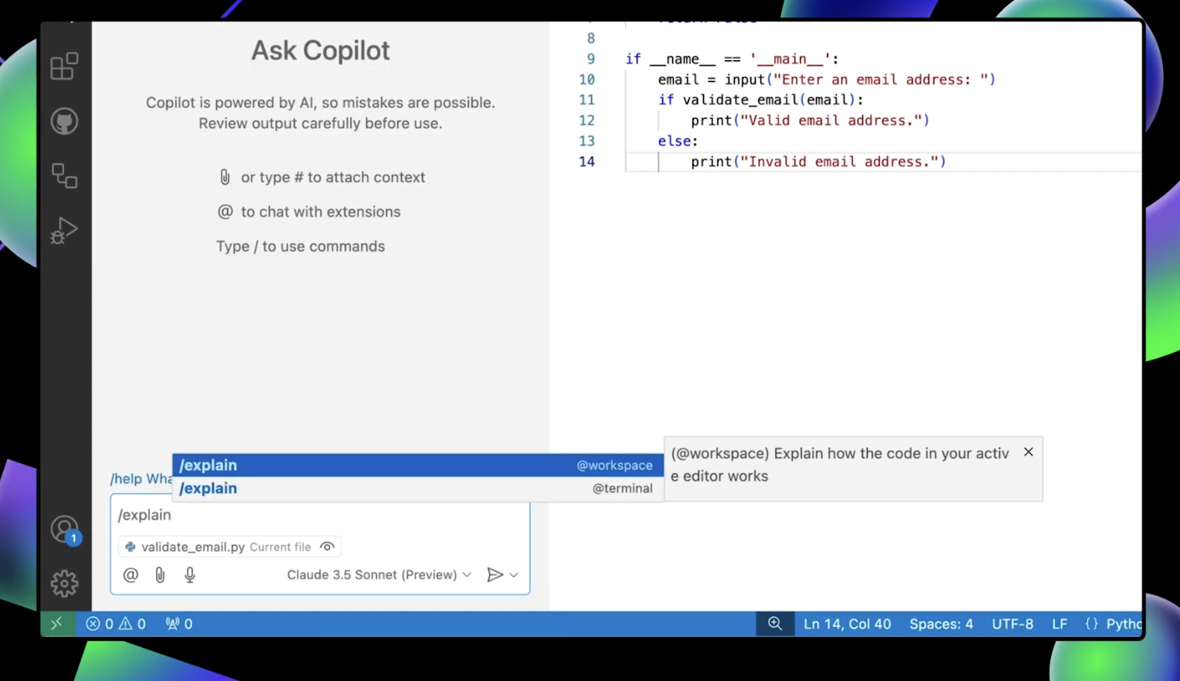
Task: Toggle visibility of the validate_email.py context eye
Action: [327, 547]
